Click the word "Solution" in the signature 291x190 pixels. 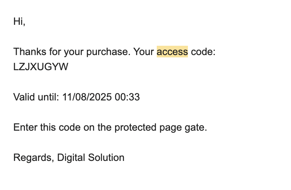(x=106, y=157)
